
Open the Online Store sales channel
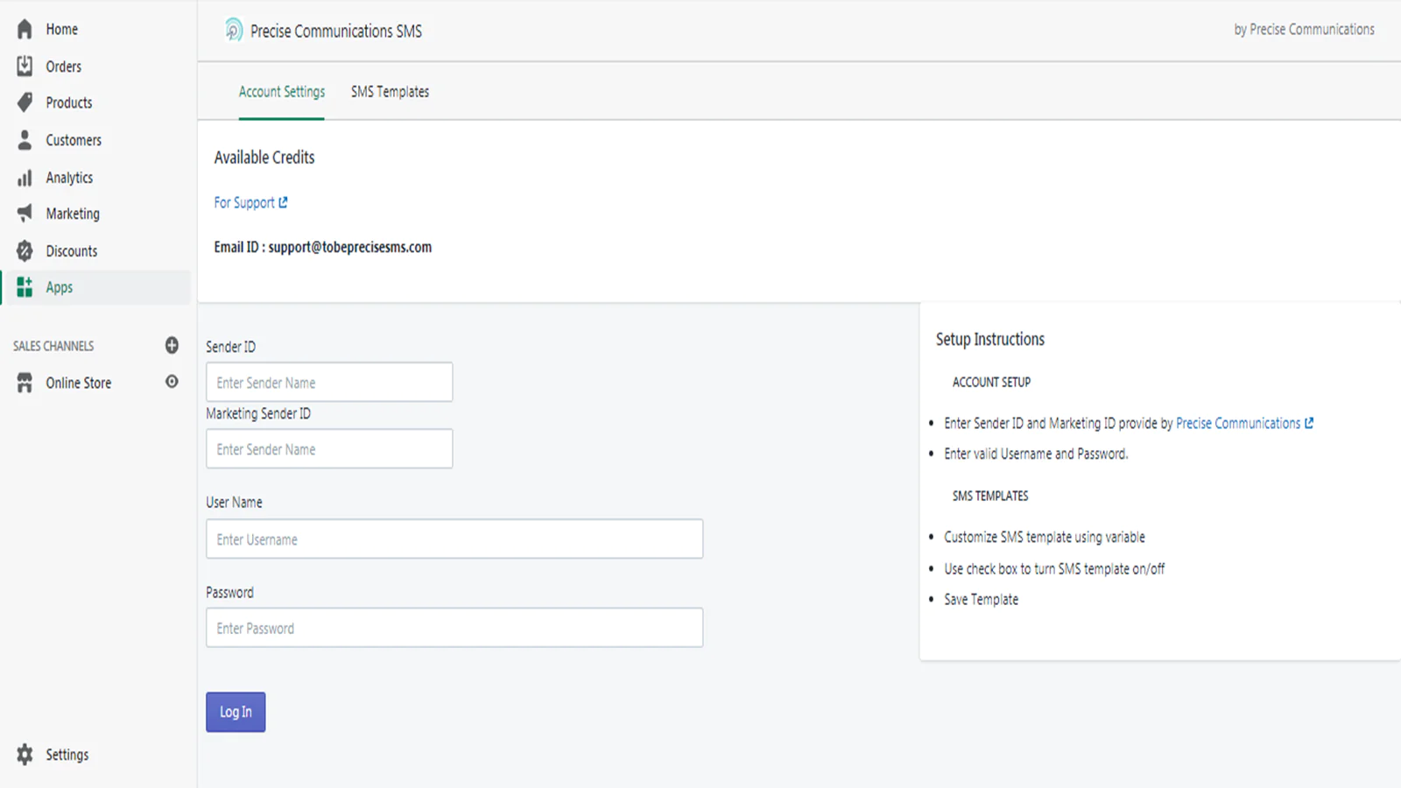tap(79, 383)
